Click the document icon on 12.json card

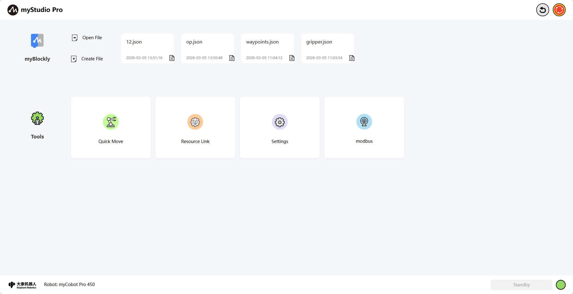(x=172, y=58)
